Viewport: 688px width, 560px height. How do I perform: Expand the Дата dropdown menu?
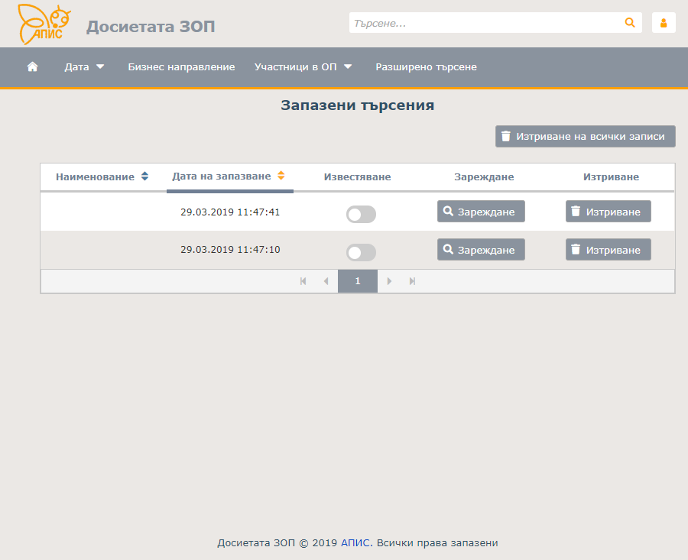(x=84, y=67)
